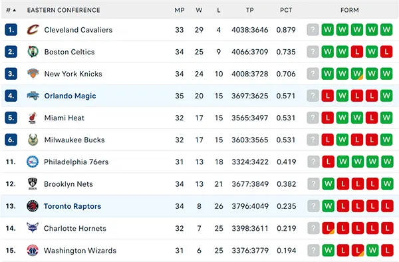Click the Washington Wizards logo icon

(33, 250)
